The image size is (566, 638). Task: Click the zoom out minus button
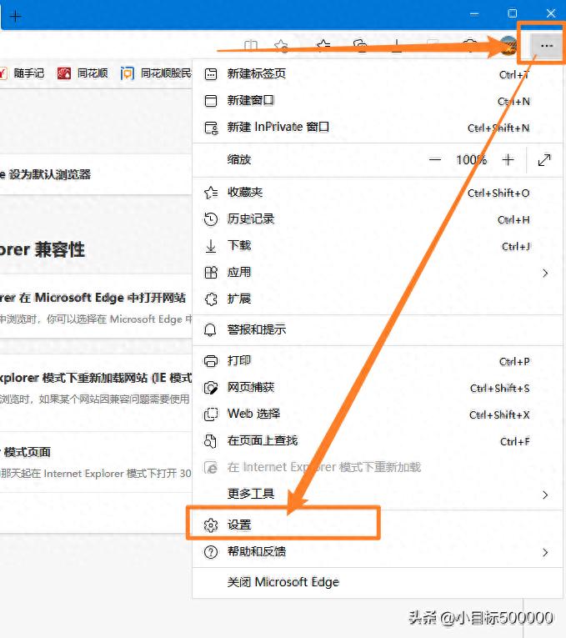pos(434,159)
